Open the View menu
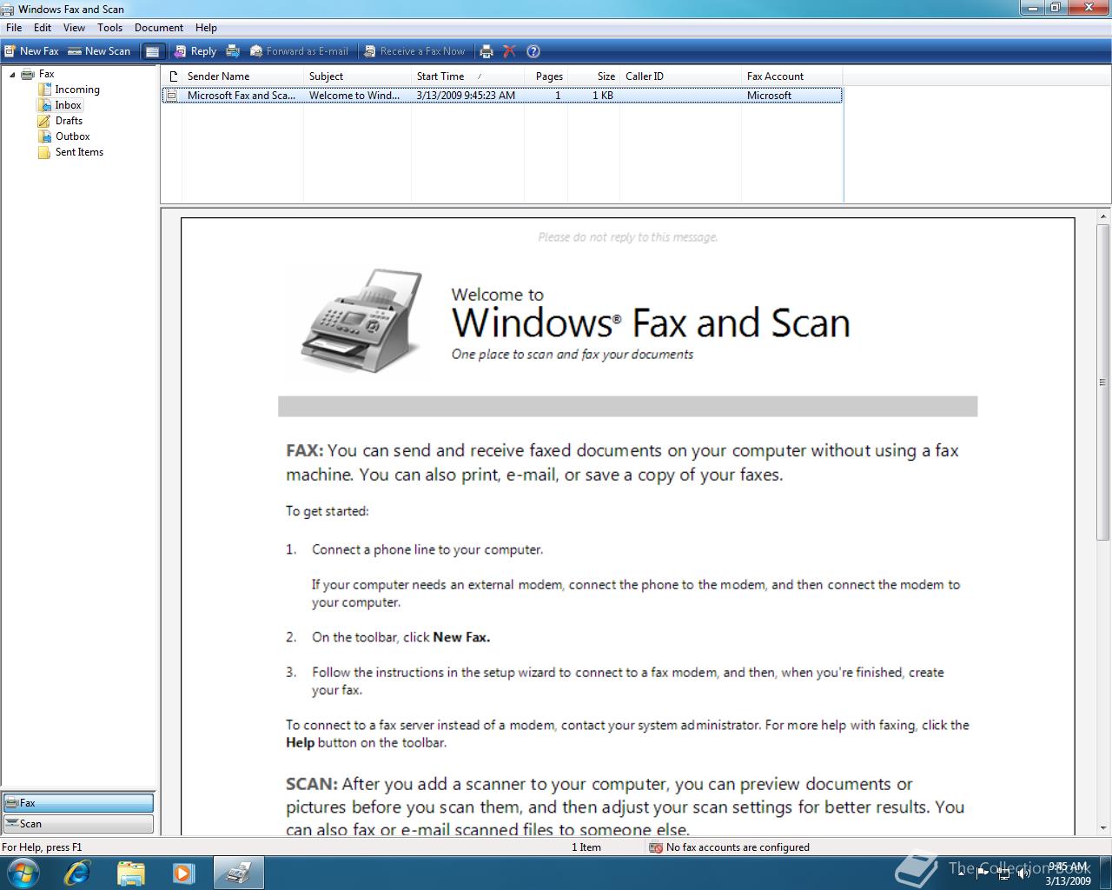The height and width of the screenshot is (890, 1112). click(74, 28)
